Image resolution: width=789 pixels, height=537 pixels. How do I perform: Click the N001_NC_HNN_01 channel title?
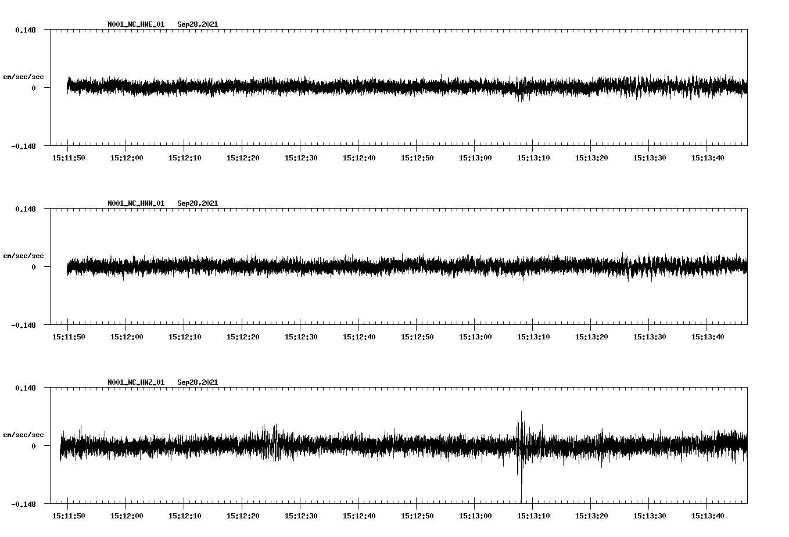coord(136,203)
